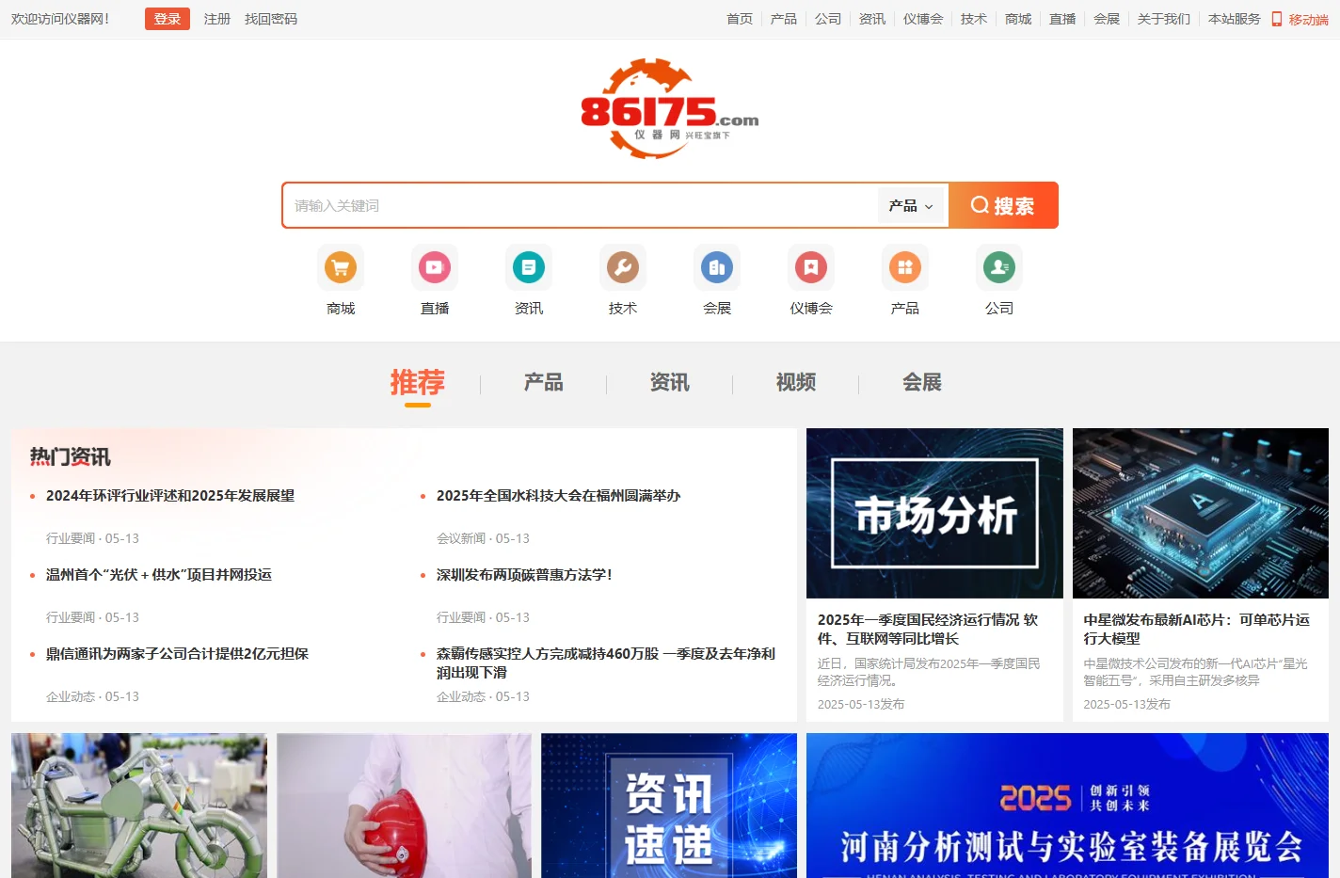Click the 欢迎访问仪器网! greeting text
1340x878 pixels.
pyautogui.click(x=60, y=19)
